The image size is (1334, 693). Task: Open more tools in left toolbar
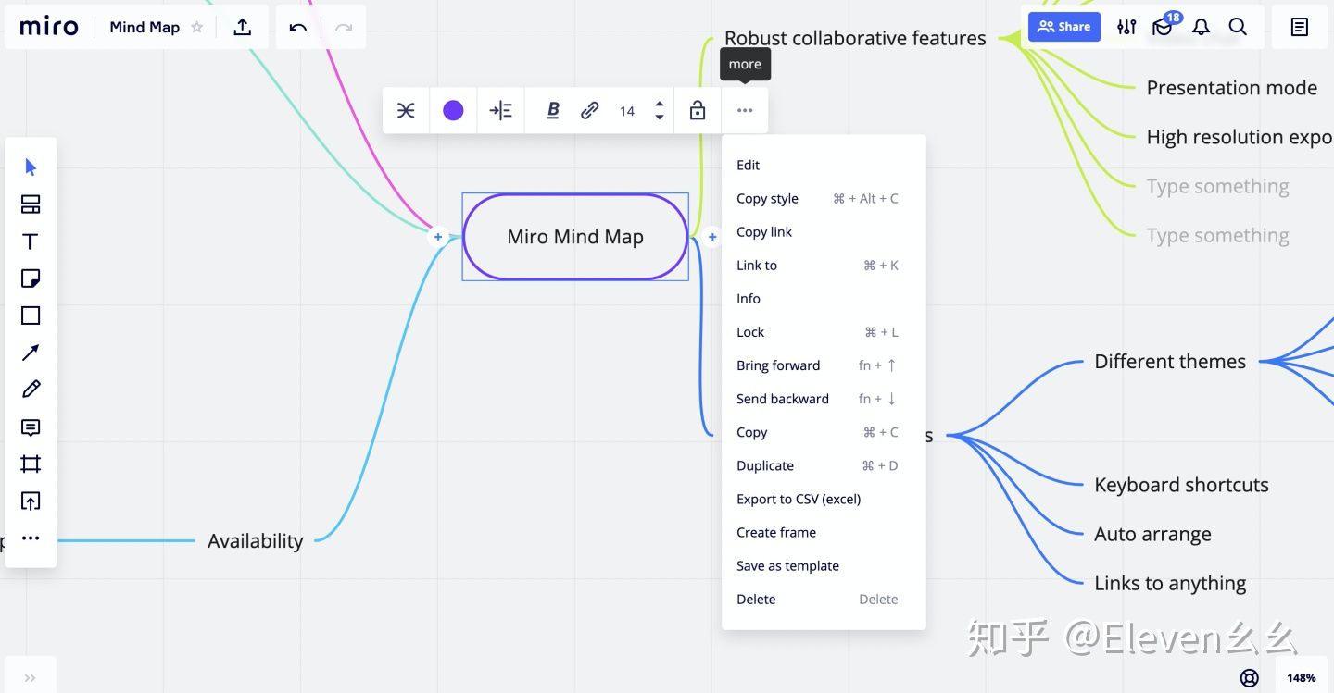(31, 538)
